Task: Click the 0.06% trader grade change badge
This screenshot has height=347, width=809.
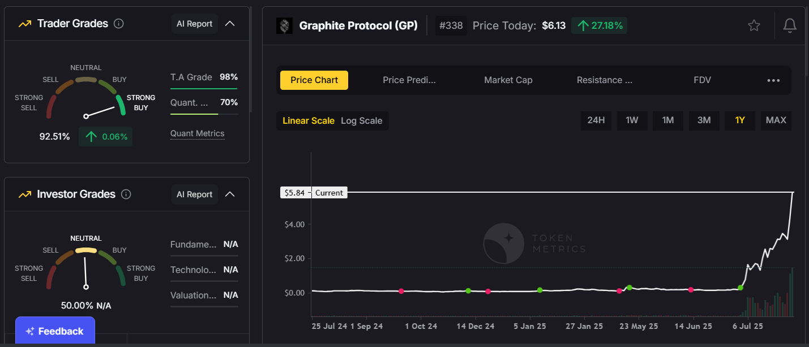Action: point(105,137)
